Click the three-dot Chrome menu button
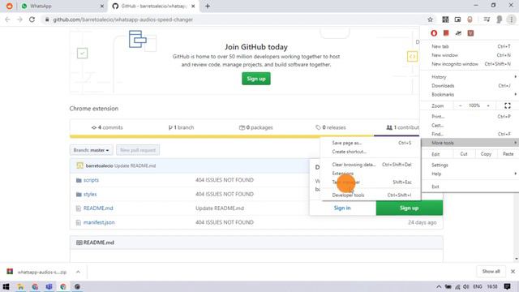 coord(512,19)
